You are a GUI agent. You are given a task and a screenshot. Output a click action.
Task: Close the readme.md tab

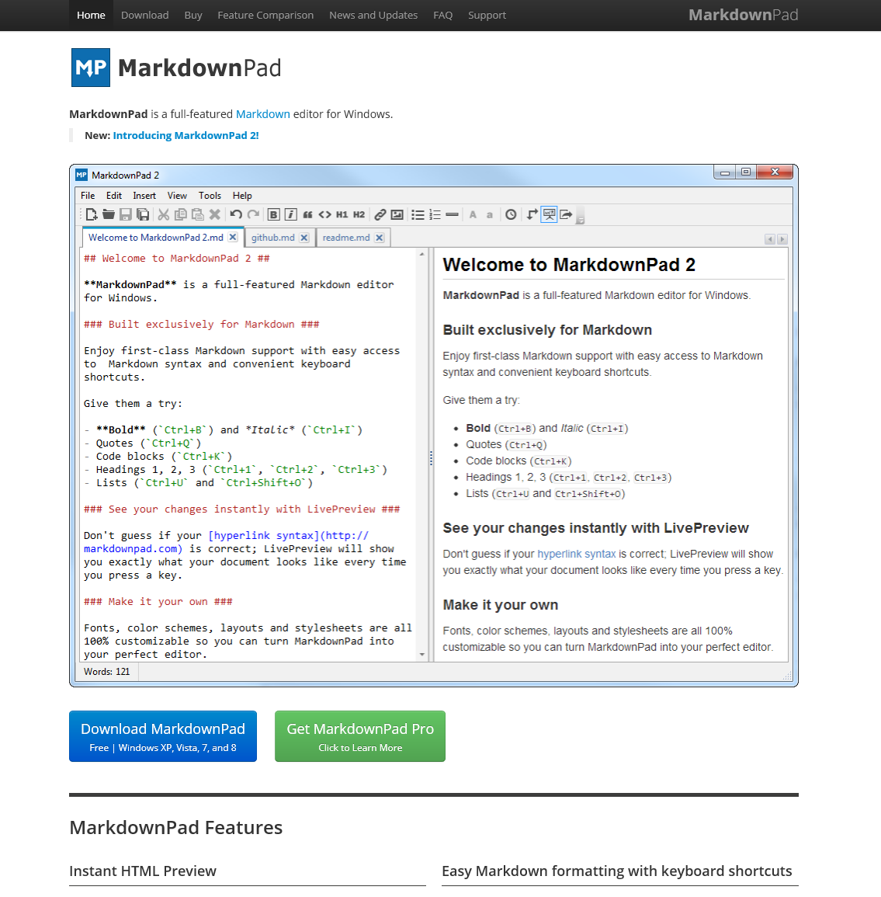click(379, 238)
